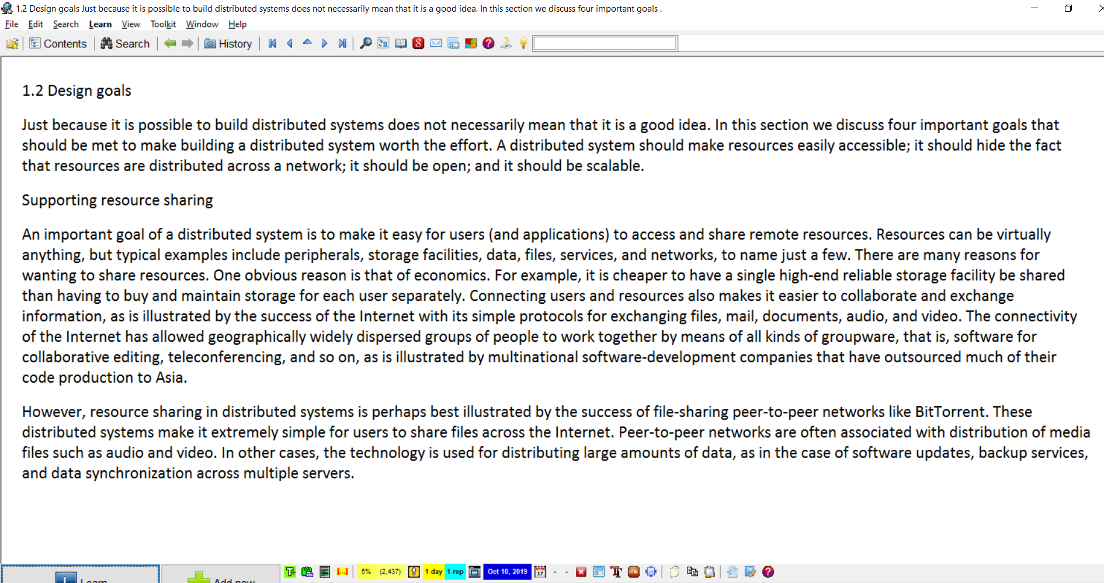Click the serif T font icon
The width and height of the screenshot is (1104, 583).
click(x=616, y=572)
